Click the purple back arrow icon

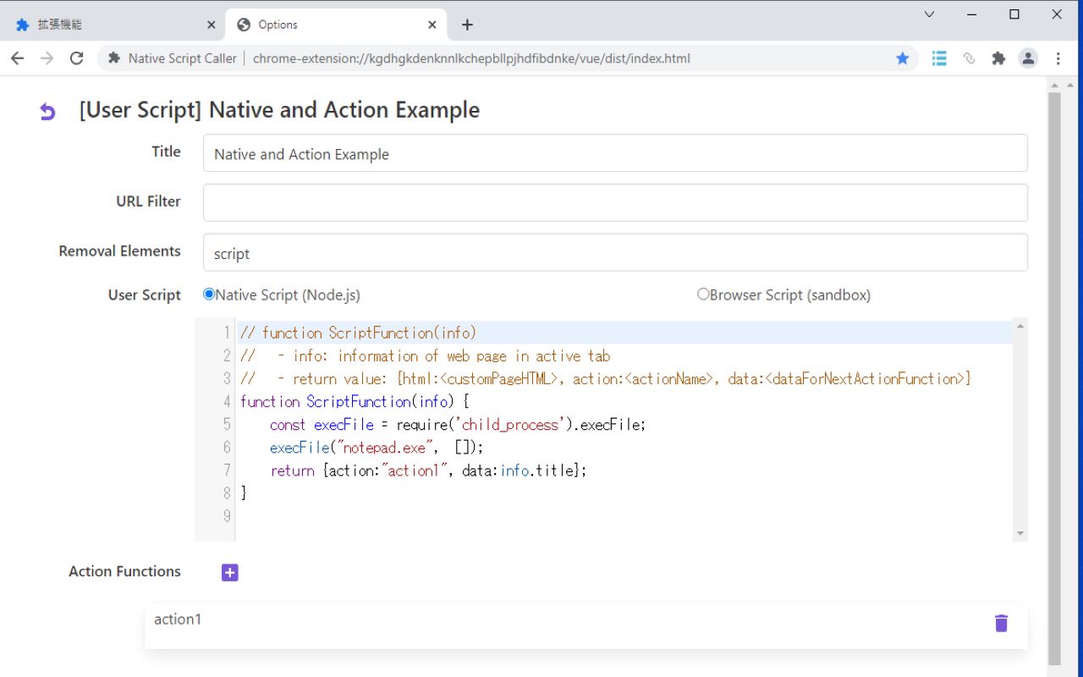tap(47, 112)
